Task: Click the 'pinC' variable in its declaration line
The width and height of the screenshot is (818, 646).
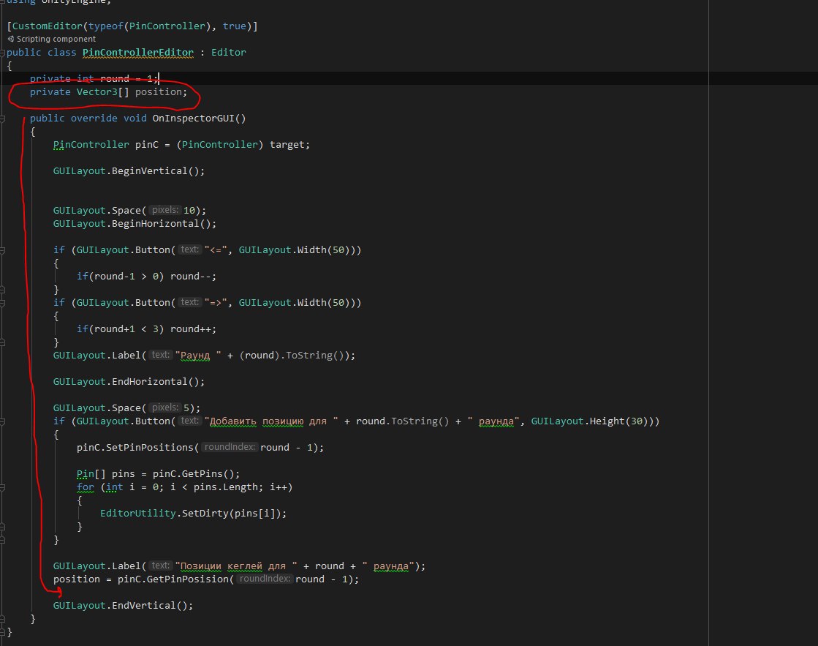Action: click(x=147, y=145)
